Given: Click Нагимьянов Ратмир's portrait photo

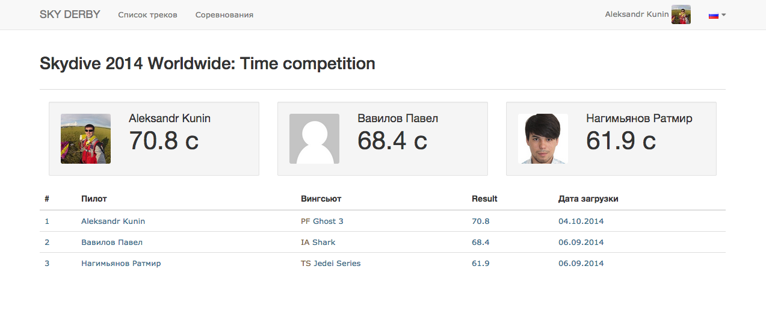Looking at the screenshot, I should [543, 138].
